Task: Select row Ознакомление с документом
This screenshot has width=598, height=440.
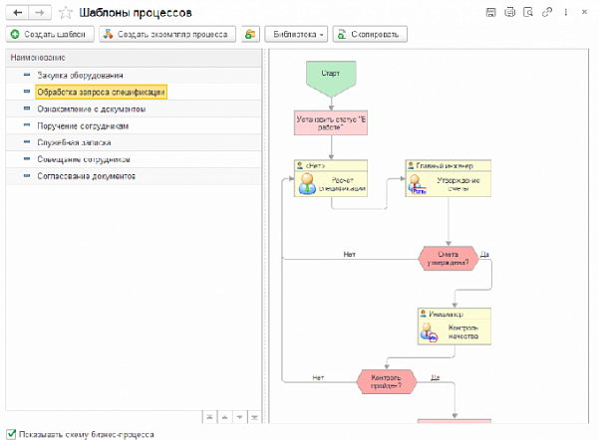Action: [134, 109]
